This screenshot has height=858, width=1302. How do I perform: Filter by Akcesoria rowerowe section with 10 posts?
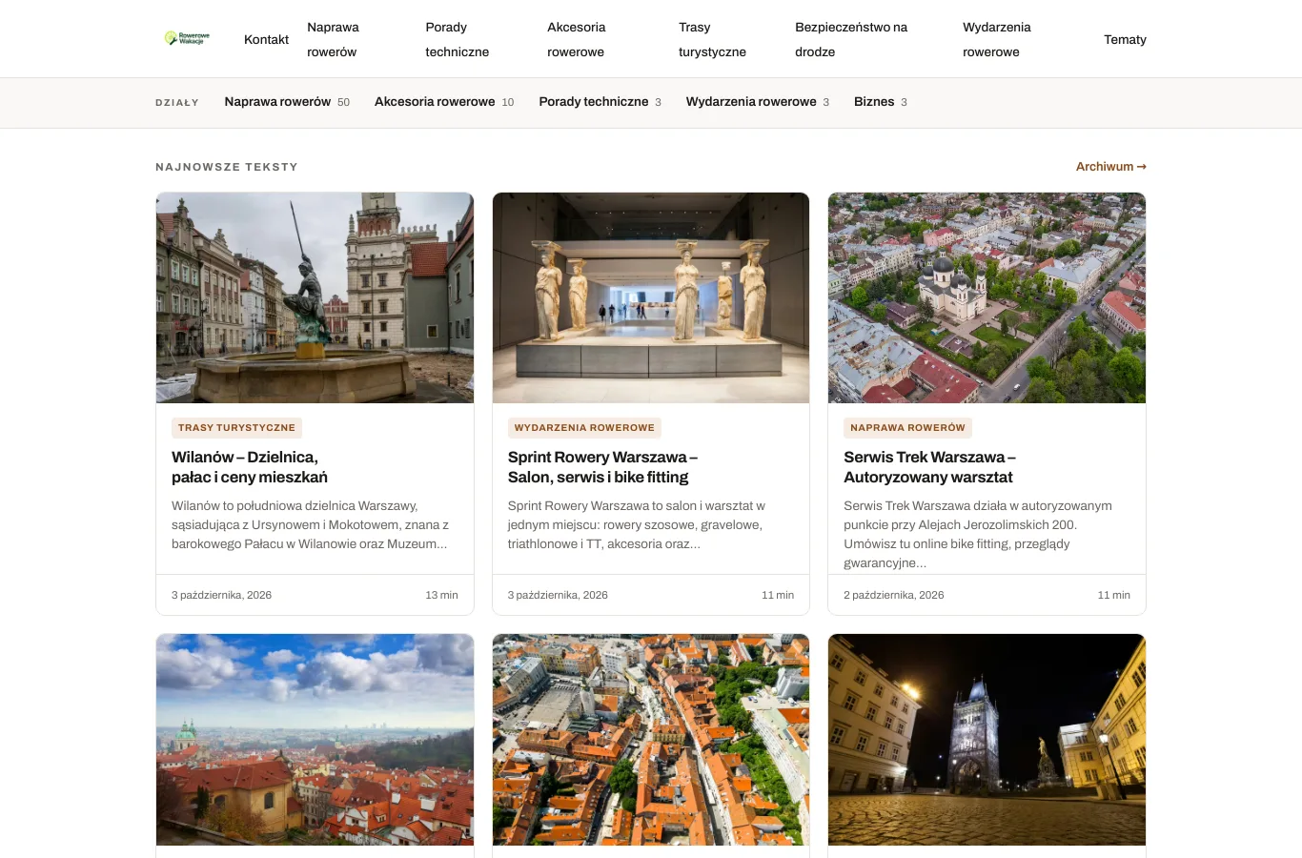coord(444,102)
